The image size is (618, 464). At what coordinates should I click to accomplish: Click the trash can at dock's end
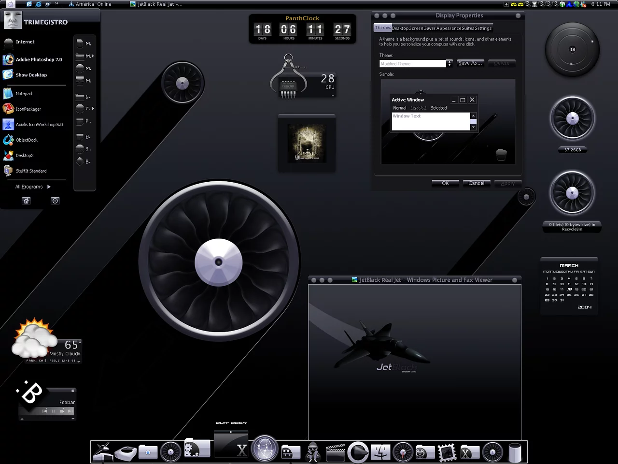point(515,452)
